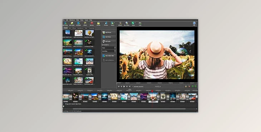The width and height of the screenshot is (261, 132).
Task: Open the Ascending sort order dropdown
Action: point(109,51)
